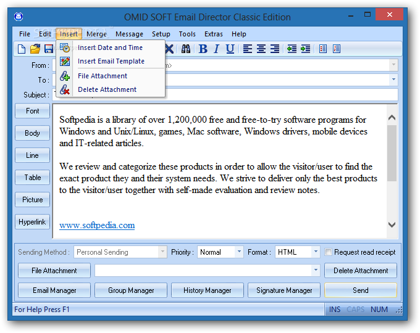Screen dimensions: 420x333
Task: Click the Picture side button
Action: click(x=32, y=200)
